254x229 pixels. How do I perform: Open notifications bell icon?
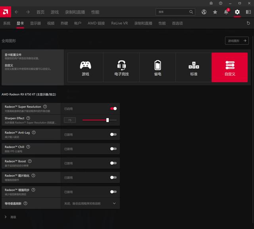tap(226, 12)
